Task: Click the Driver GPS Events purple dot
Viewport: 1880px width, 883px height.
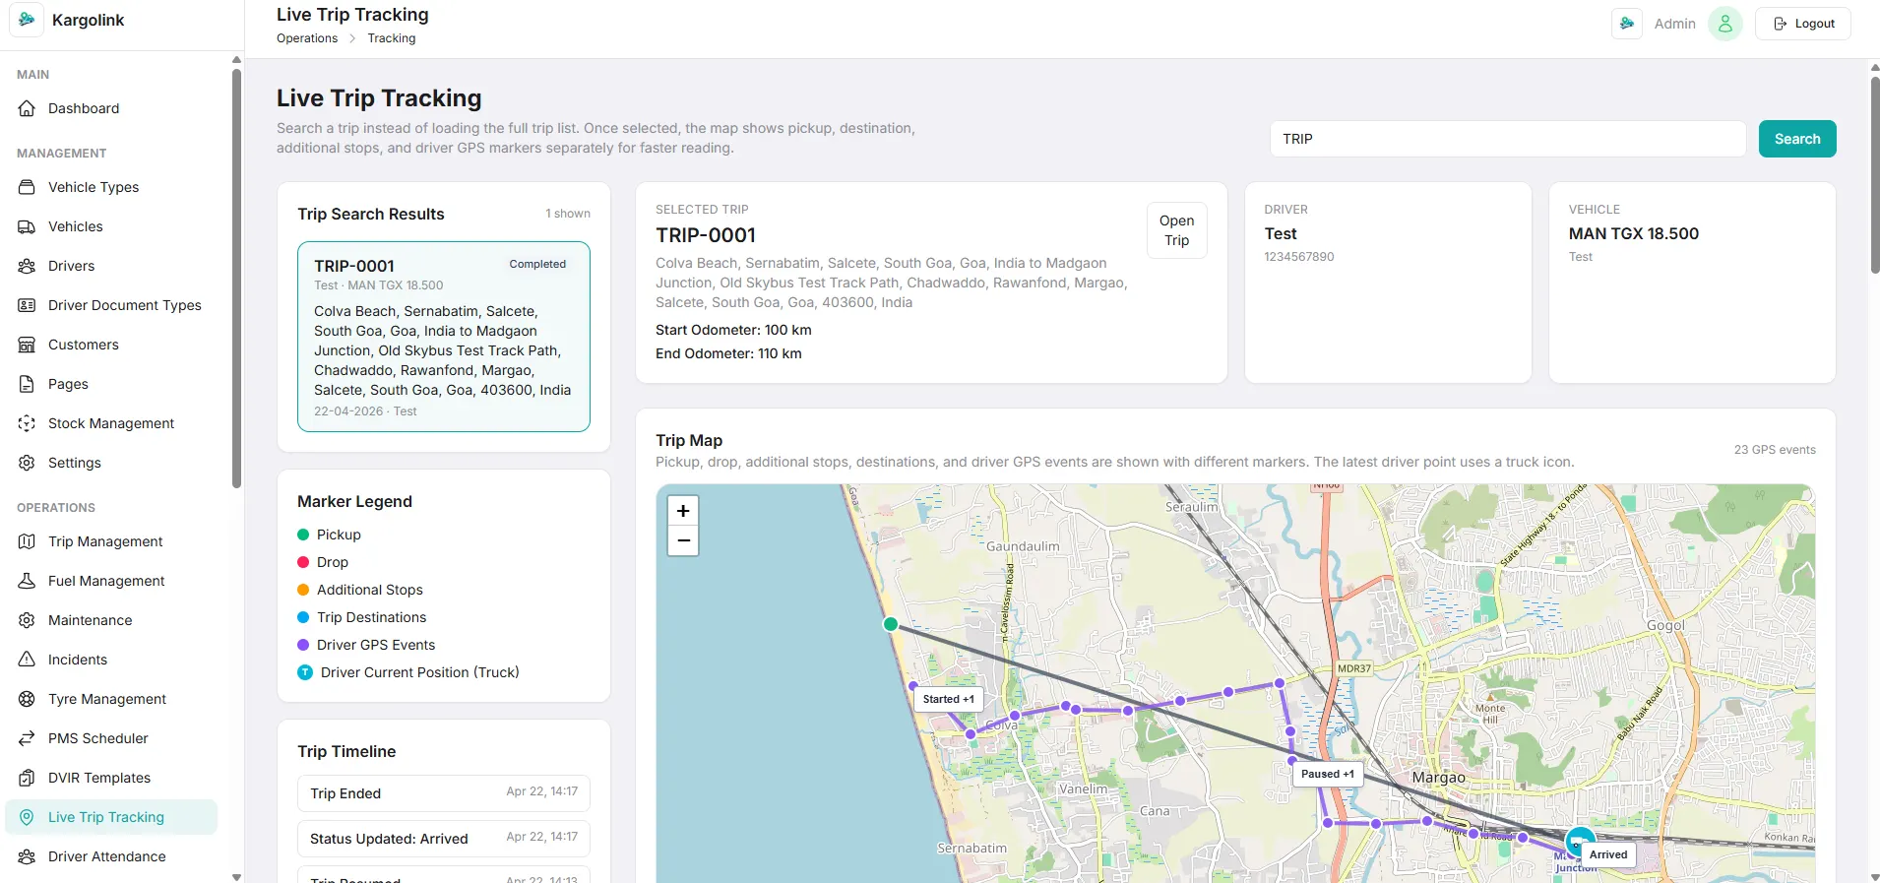Action: point(303,645)
